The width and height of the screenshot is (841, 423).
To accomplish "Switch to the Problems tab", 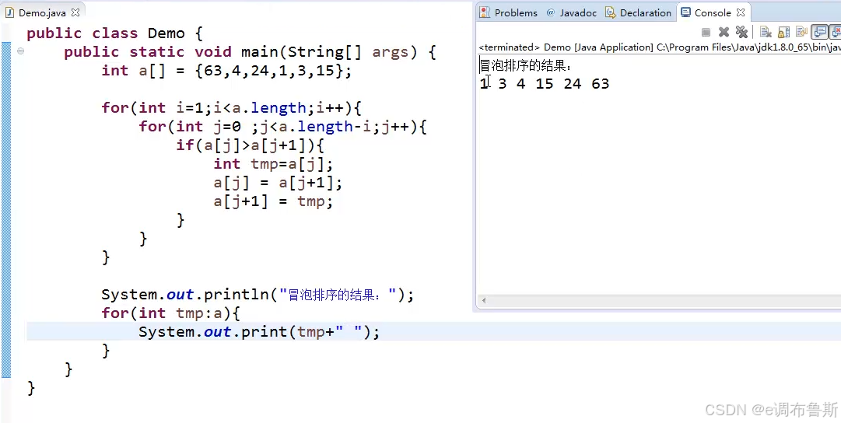I will 509,12.
